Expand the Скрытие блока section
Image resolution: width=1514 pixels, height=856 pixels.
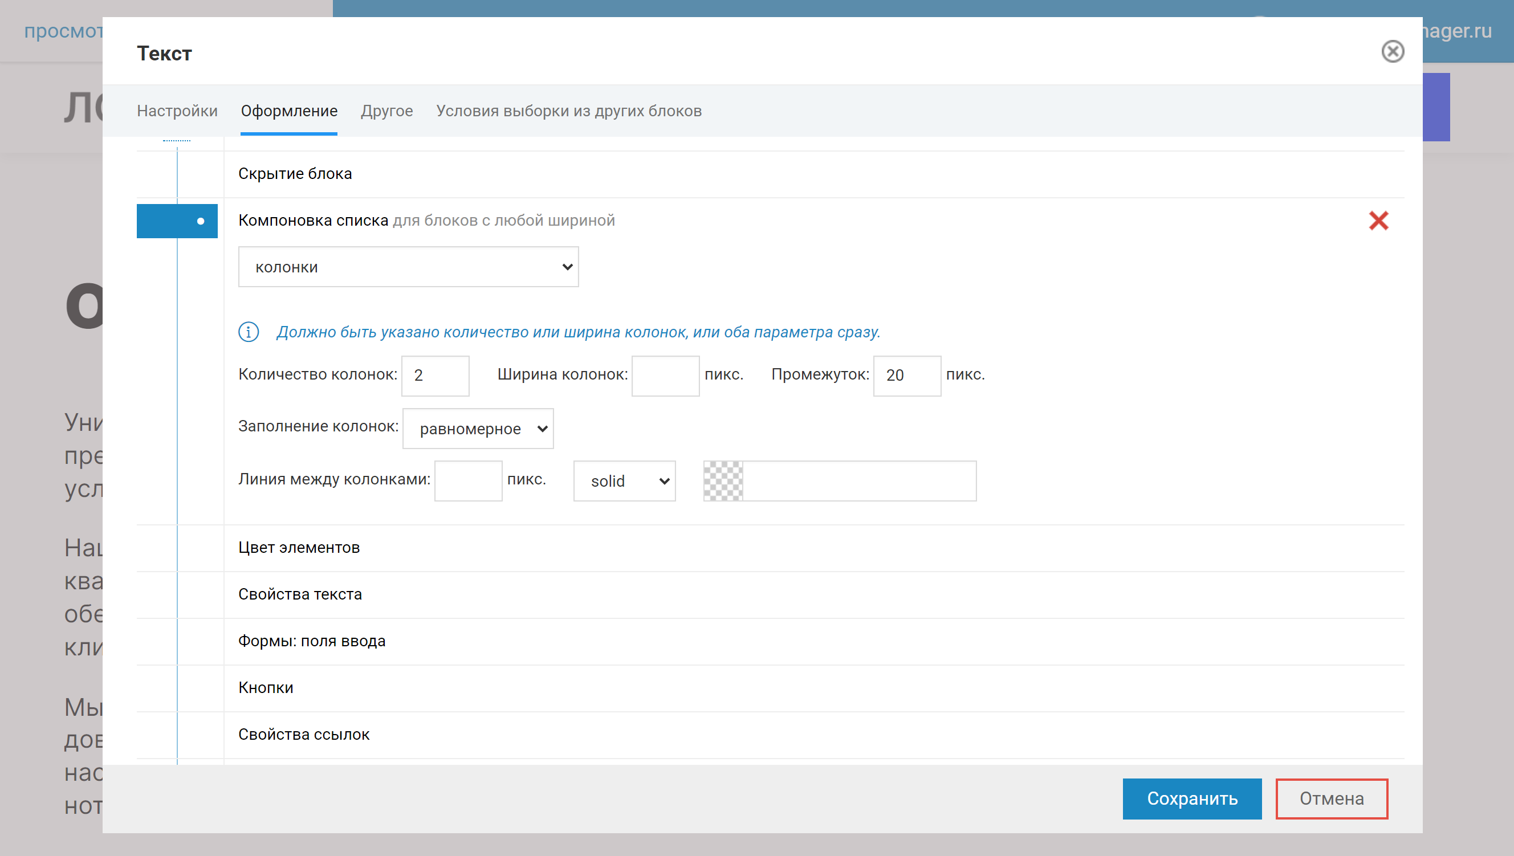coord(295,174)
